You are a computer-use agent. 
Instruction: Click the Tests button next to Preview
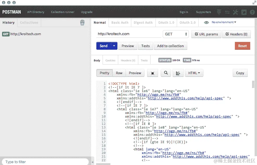146,46
